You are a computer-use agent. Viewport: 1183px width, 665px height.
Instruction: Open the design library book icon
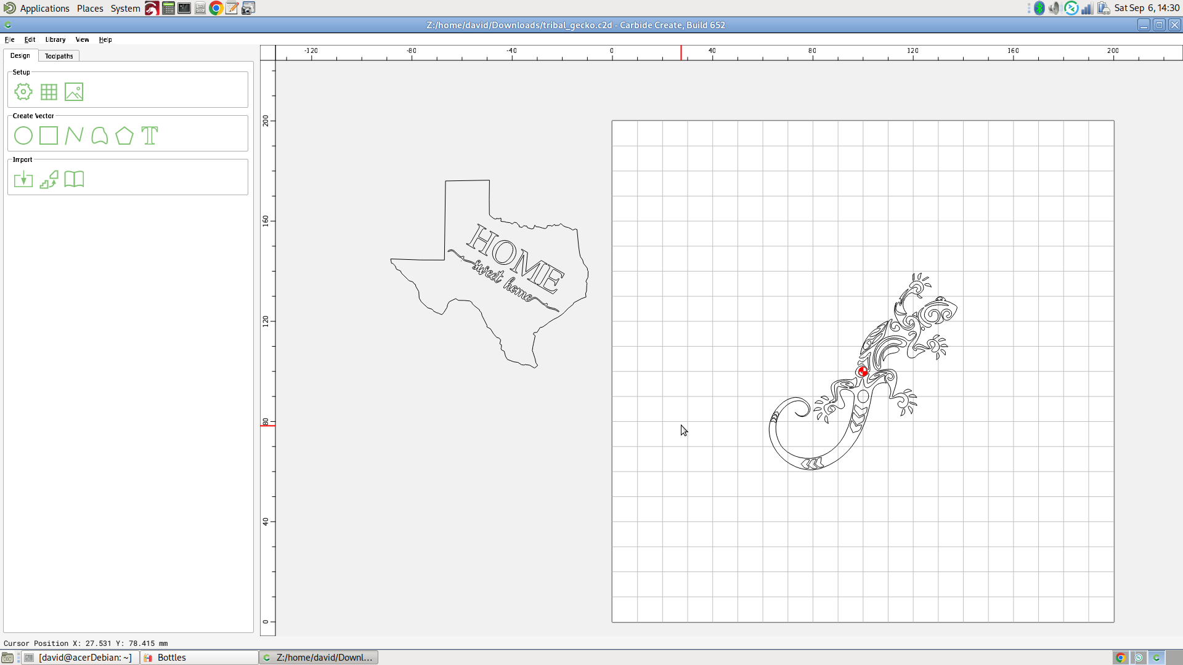pos(74,179)
